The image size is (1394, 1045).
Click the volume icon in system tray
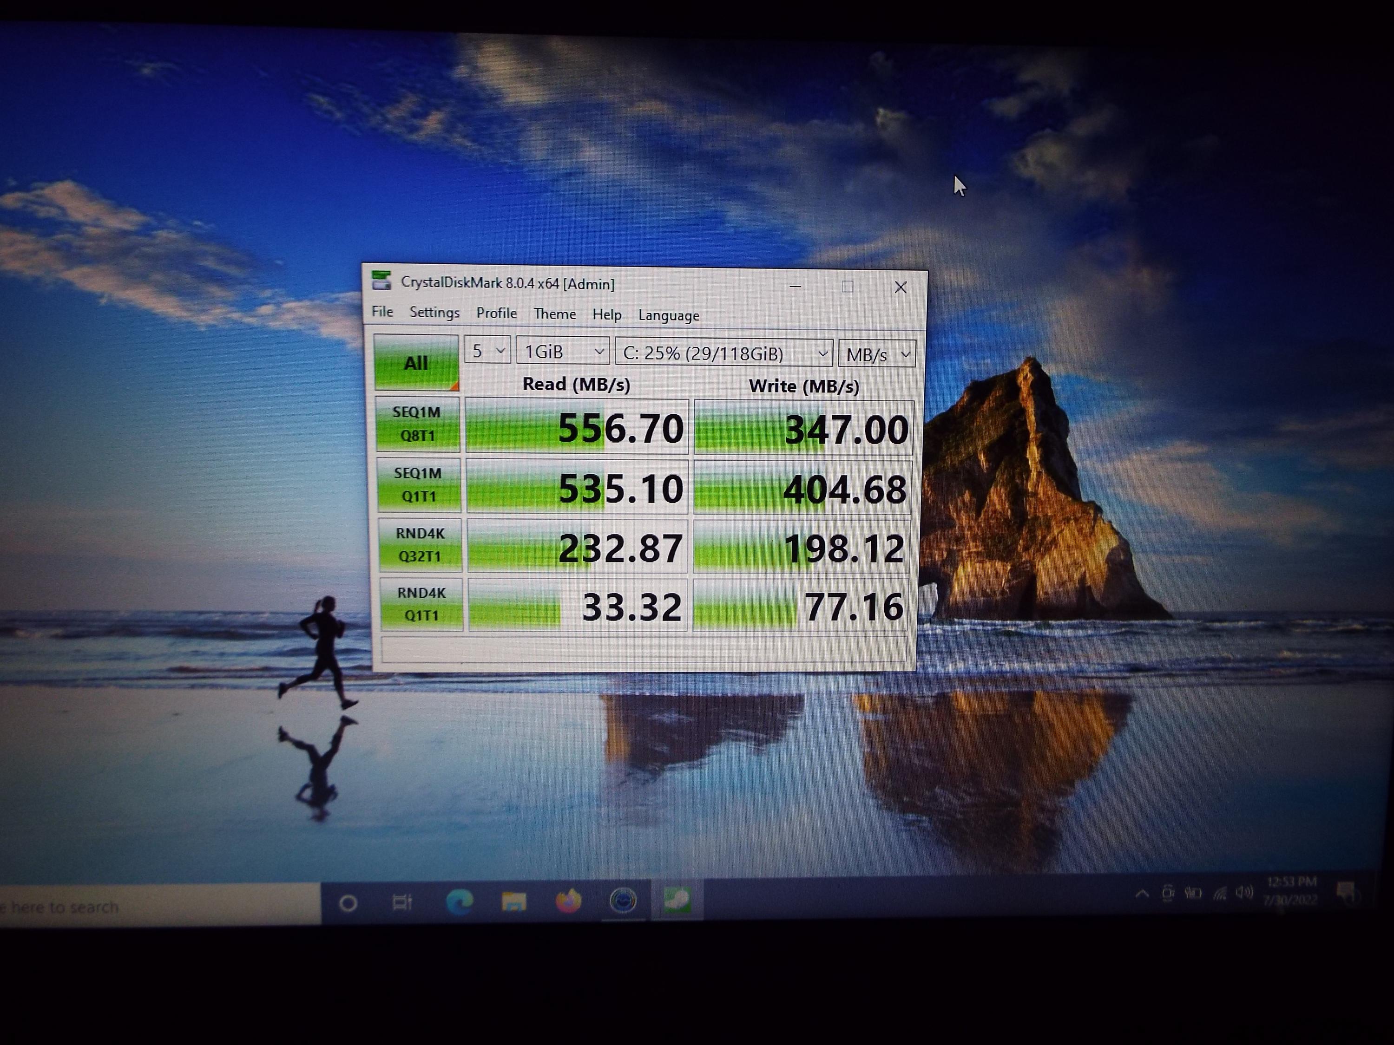[1243, 893]
